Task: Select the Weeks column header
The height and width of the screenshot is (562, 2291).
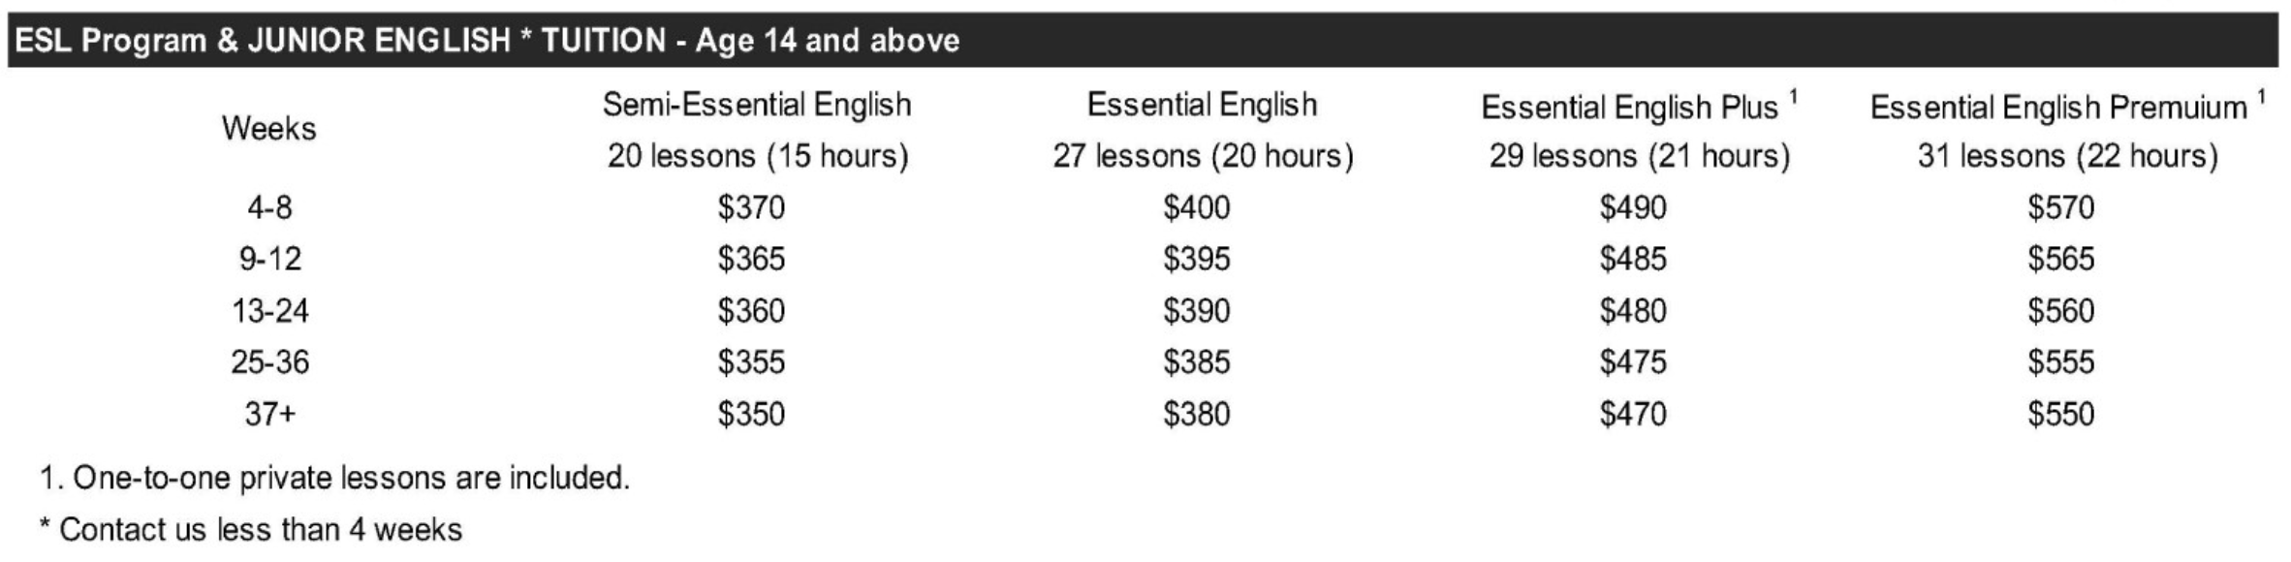Action: [268, 129]
